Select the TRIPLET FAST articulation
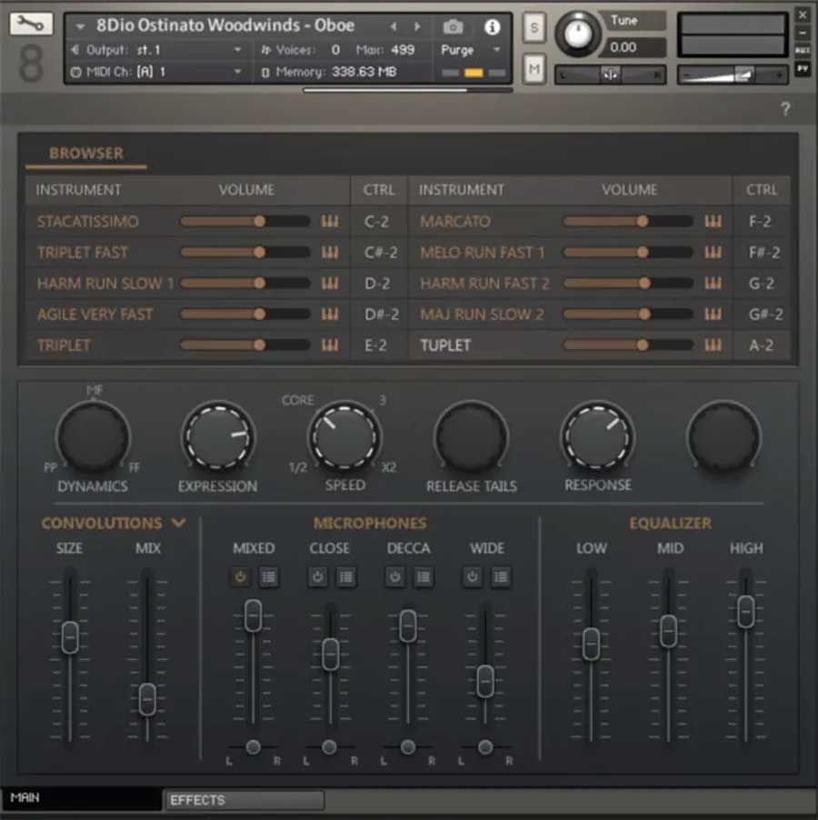 point(83,253)
